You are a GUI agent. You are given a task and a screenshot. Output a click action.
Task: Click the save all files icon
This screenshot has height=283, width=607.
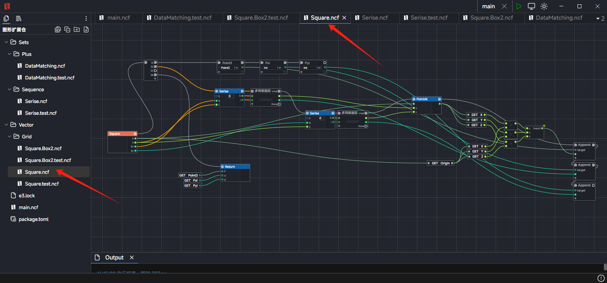[x=58, y=29]
